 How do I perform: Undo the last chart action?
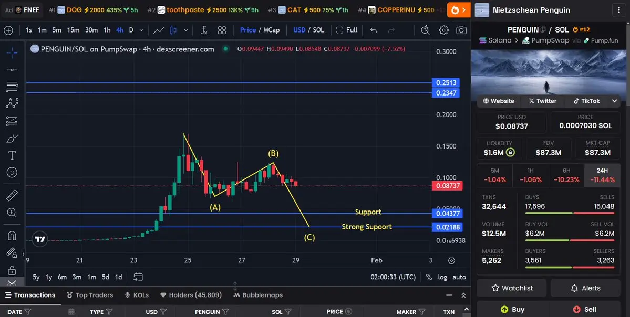click(374, 30)
